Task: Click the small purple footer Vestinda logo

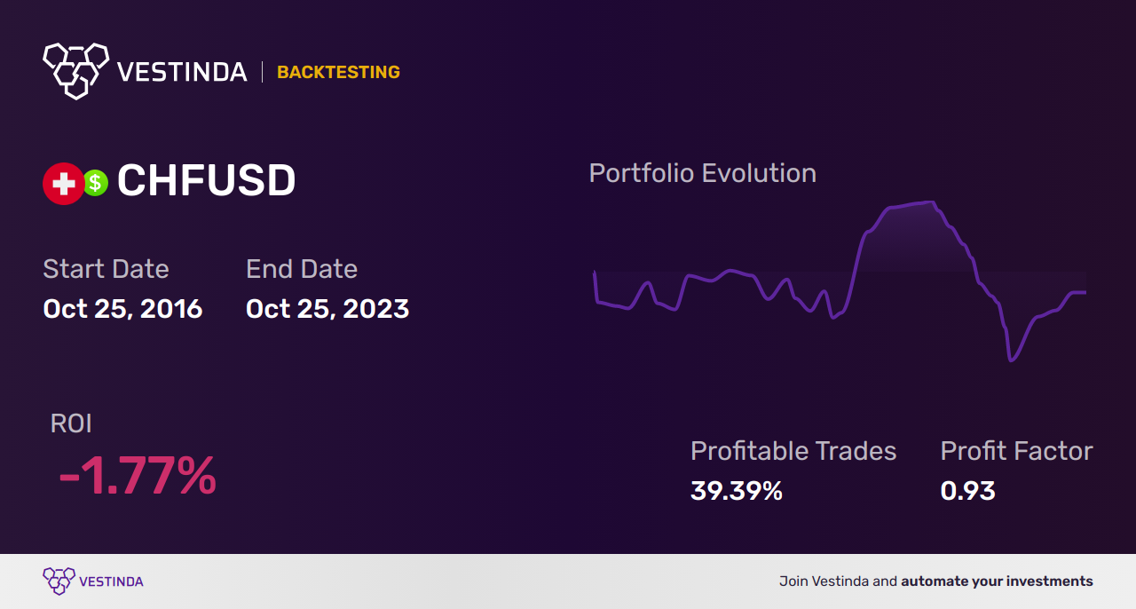Action: pyautogui.click(x=59, y=581)
